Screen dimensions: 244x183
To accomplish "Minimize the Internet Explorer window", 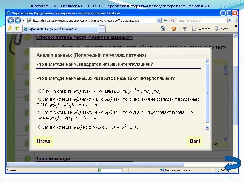I will pyautogui.click(x=223, y=13).
